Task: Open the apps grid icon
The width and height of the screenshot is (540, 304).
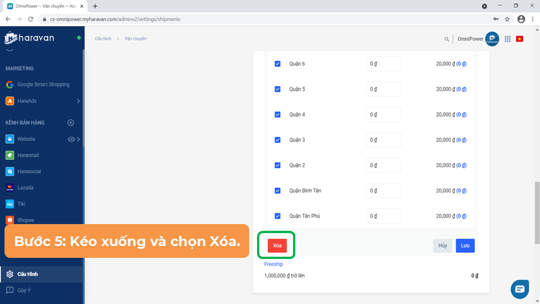Action: (507, 39)
